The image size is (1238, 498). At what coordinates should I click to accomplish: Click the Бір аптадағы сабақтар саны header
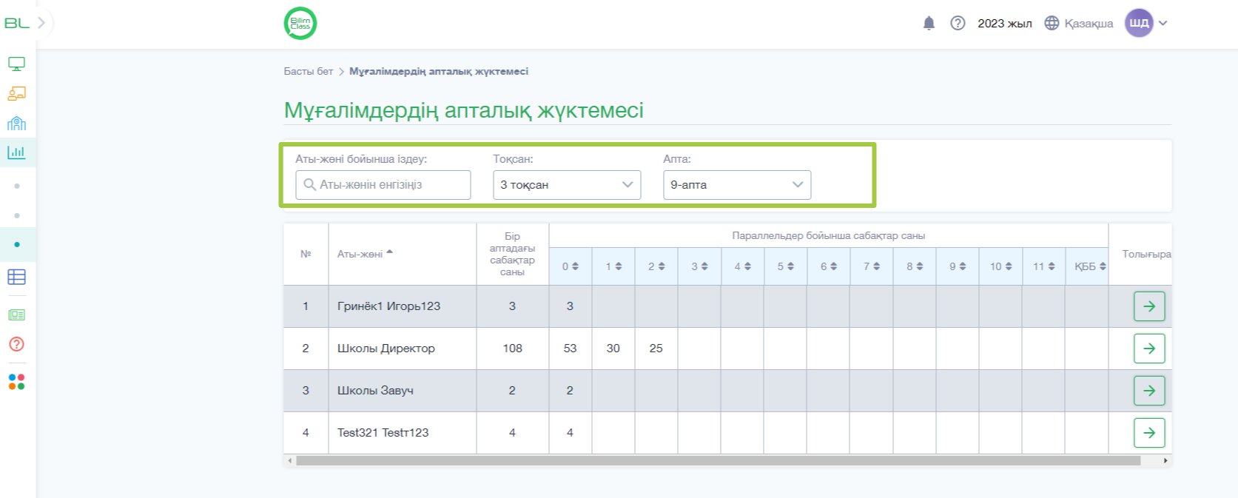pos(512,254)
